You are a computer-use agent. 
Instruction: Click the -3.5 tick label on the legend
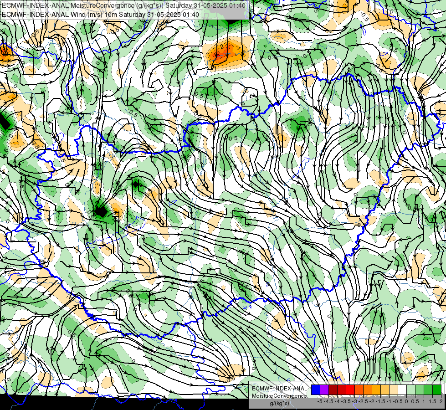pyautogui.click(x=346, y=401)
